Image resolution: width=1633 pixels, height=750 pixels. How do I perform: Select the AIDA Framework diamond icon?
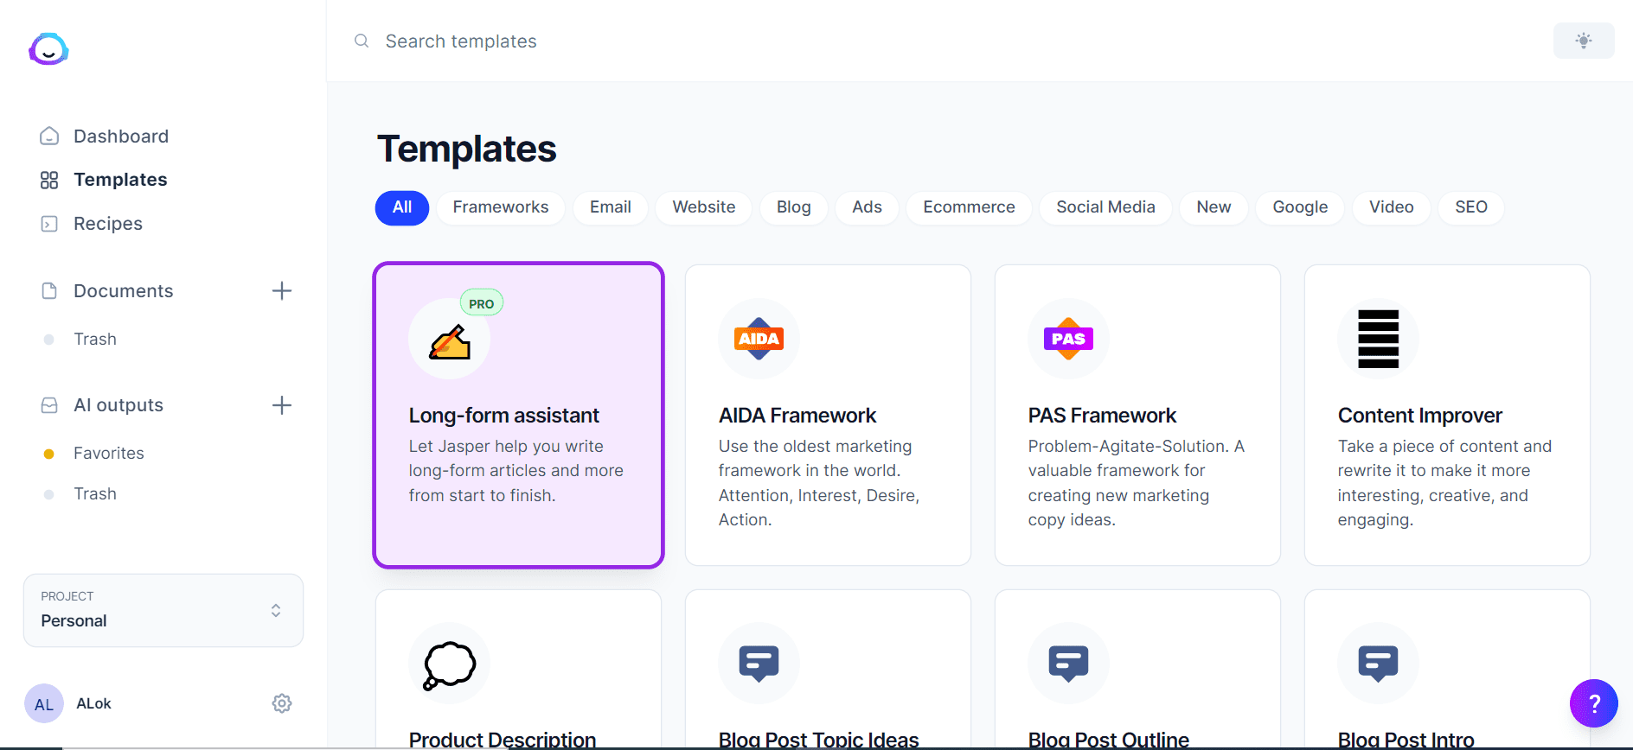759,339
